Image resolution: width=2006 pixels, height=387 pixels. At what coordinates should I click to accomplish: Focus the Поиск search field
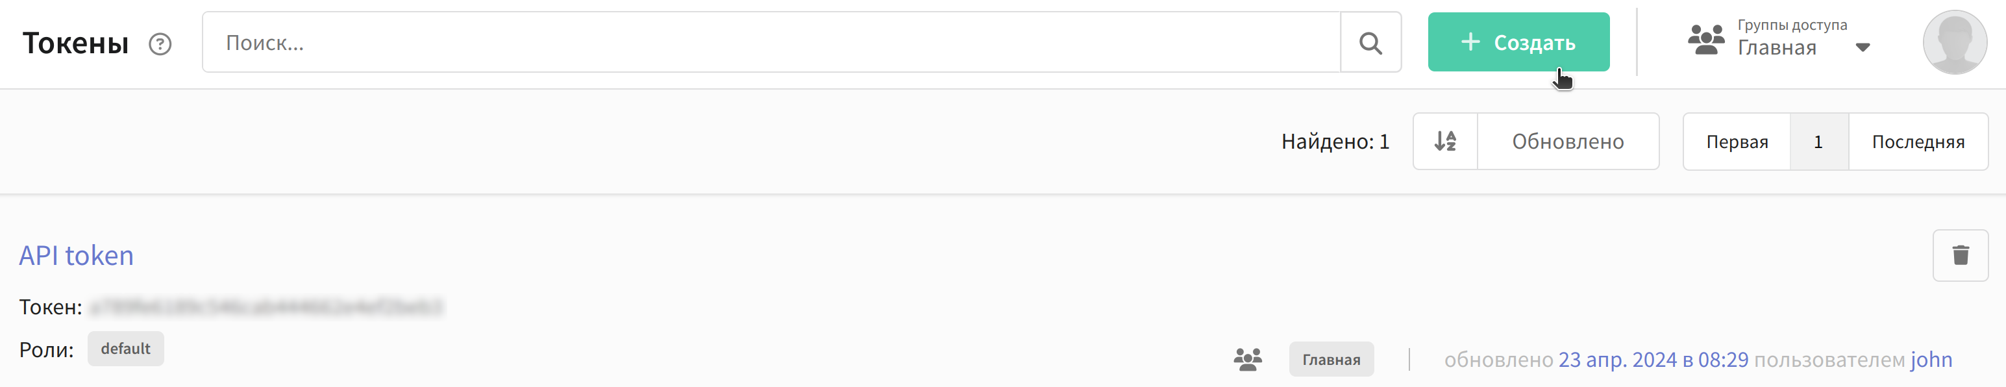click(771, 43)
